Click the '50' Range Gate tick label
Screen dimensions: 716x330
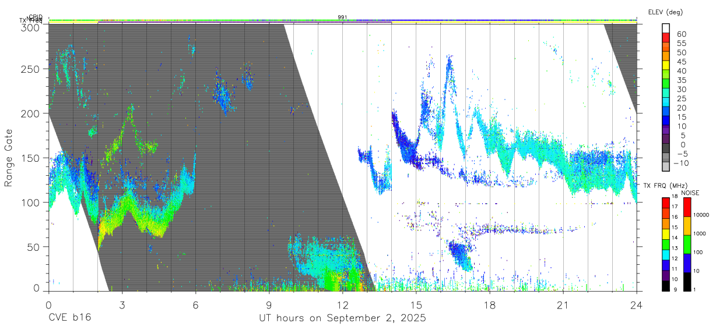pyautogui.click(x=33, y=246)
